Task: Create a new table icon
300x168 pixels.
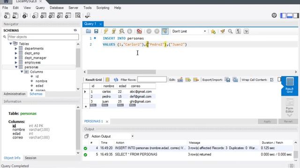Action: point(43,15)
